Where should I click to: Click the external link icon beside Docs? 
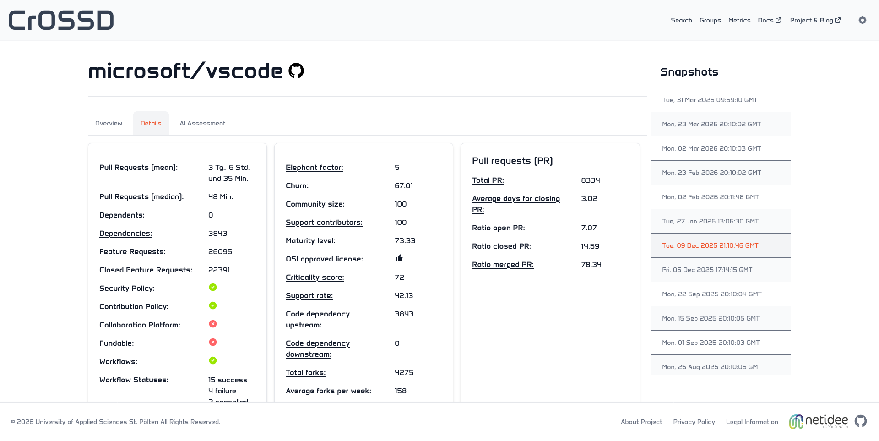pos(778,20)
